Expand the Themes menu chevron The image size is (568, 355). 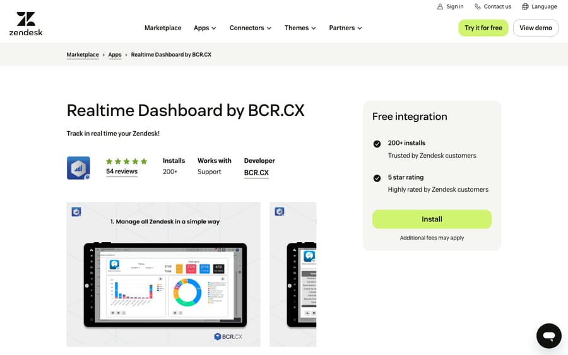pyautogui.click(x=314, y=28)
